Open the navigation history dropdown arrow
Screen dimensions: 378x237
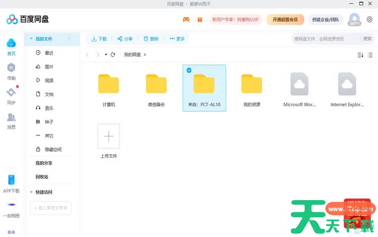[x=106, y=55]
